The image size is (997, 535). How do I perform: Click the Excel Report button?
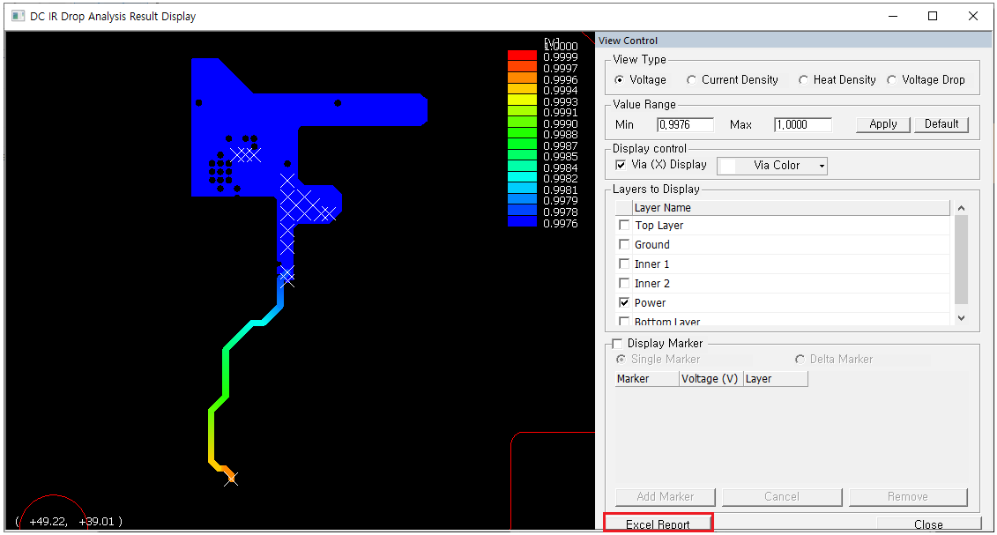tap(658, 524)
